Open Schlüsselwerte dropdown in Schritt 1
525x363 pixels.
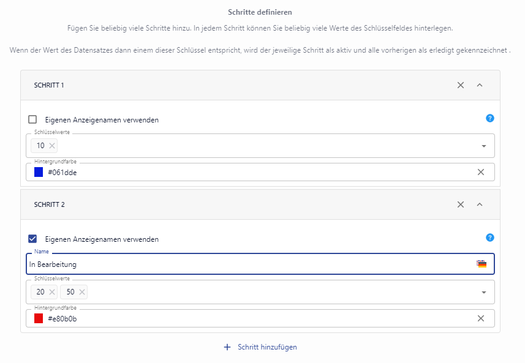[483, 146]
